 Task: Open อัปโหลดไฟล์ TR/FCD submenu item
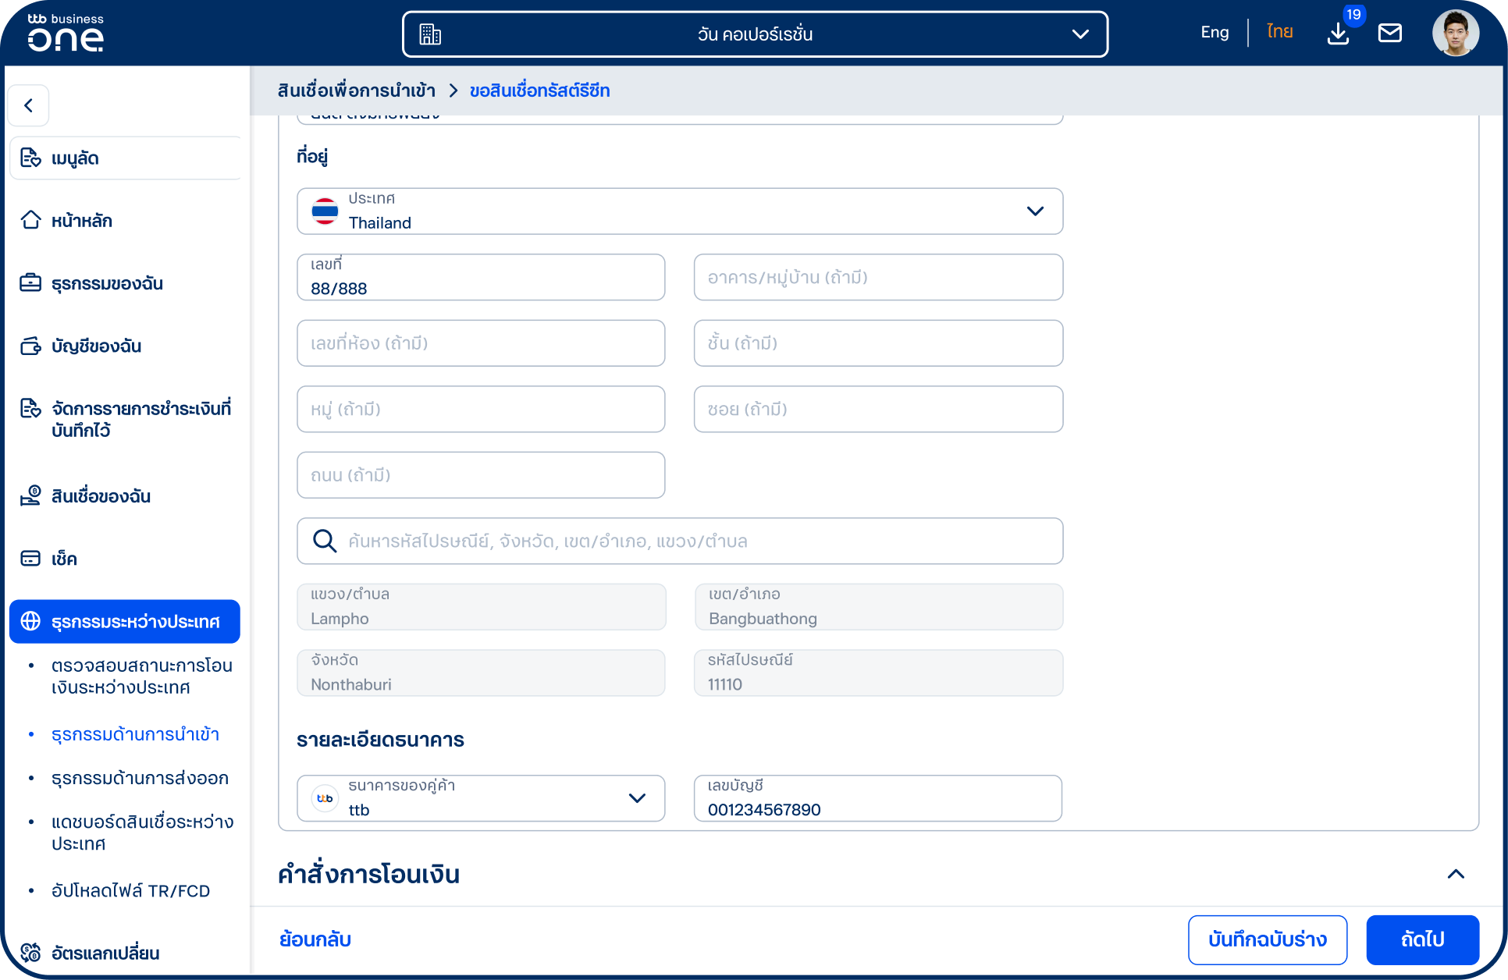(130, 891)
